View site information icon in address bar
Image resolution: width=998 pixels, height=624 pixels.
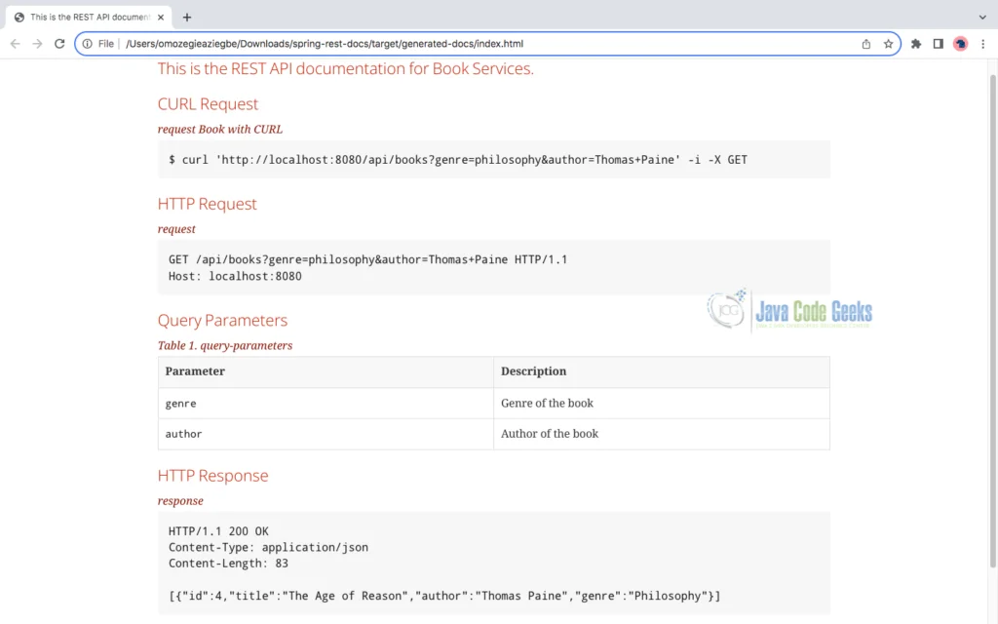click(x=87, y=43)
